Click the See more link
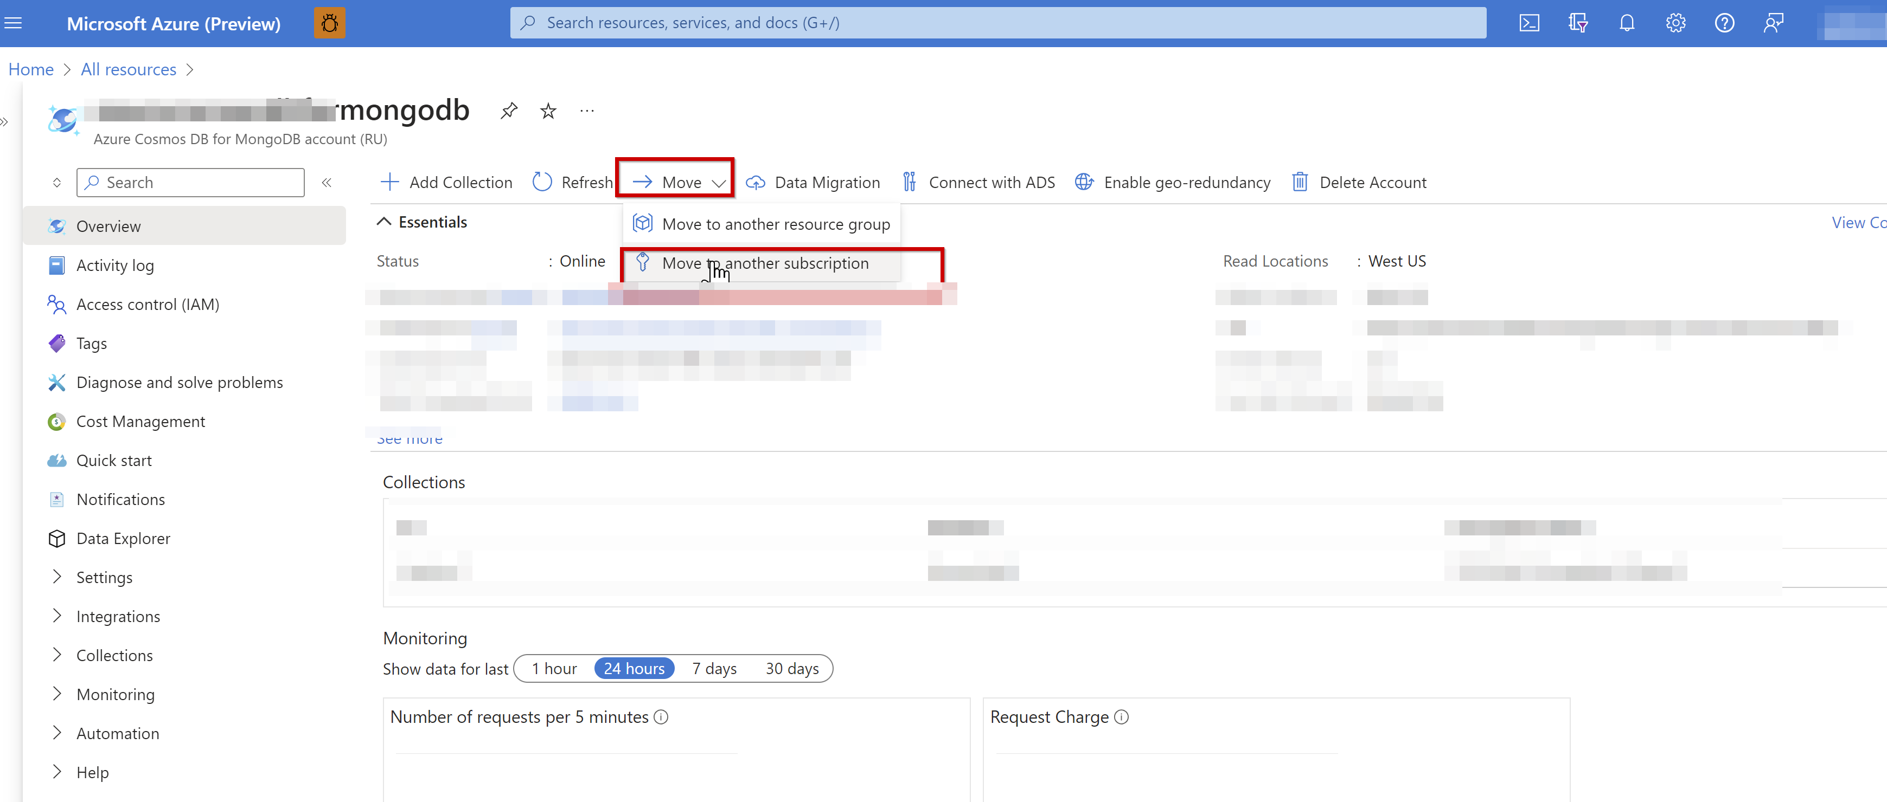The height and width of the screenshot is (802, 1887). [x=410, y=439]
